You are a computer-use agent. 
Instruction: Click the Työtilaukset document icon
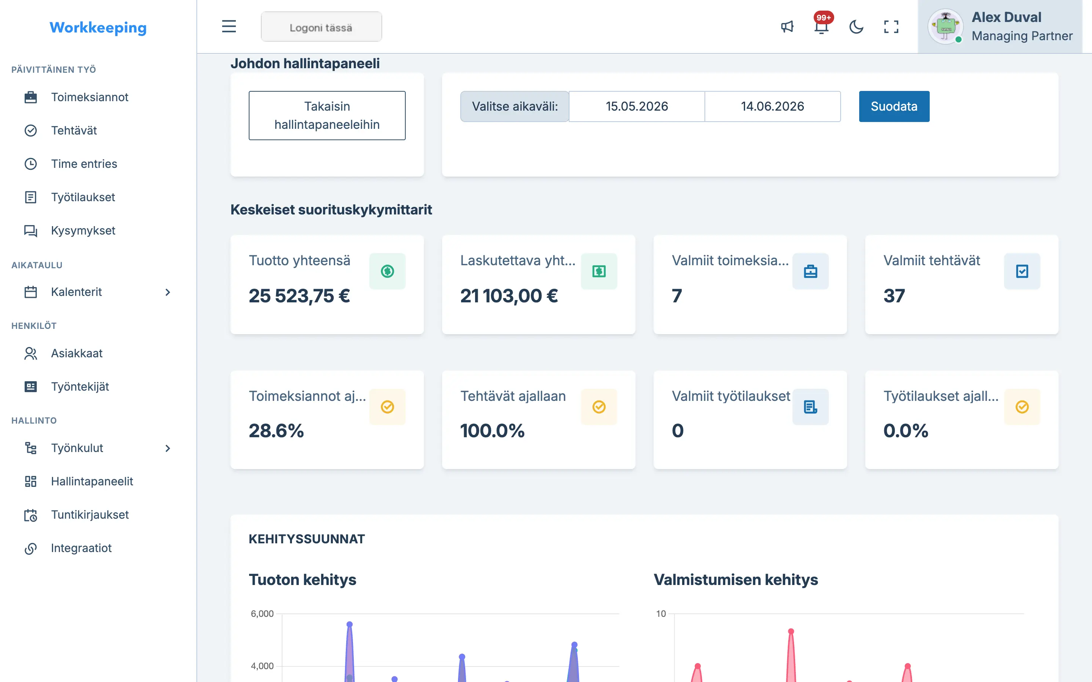tap(31, 197)
